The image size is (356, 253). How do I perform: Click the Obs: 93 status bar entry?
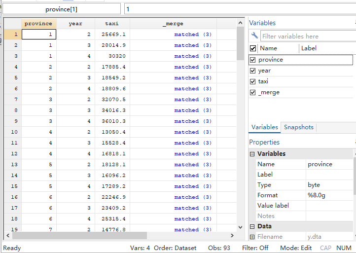click(219, 248)
